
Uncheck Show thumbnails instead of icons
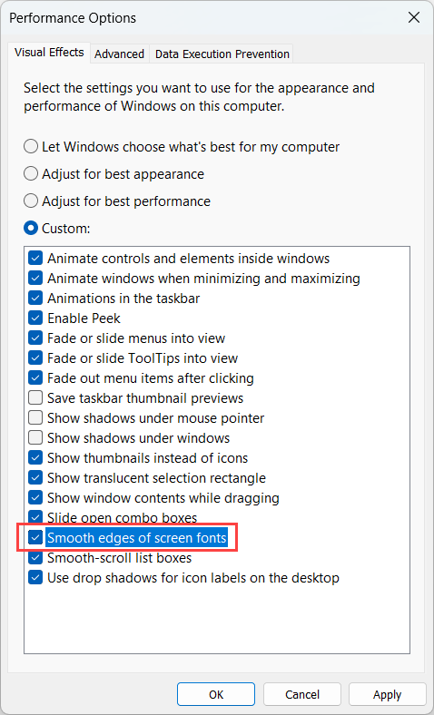click(35, 458)
